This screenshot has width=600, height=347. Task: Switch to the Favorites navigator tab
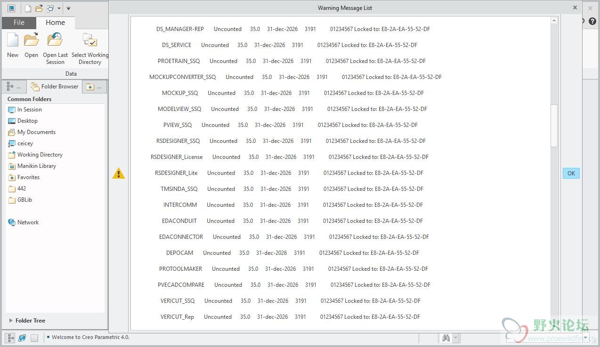coord(95,87)
